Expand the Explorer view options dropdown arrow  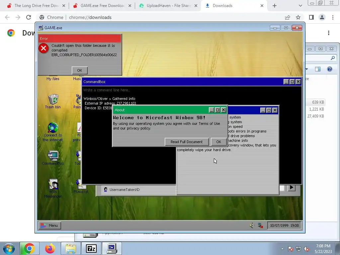pyautogui.click(x=307, y=69)
